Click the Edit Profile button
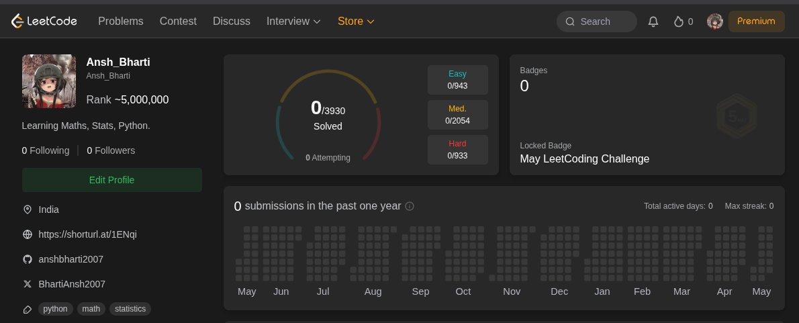The image size is (799, 323). click(111, 180)
